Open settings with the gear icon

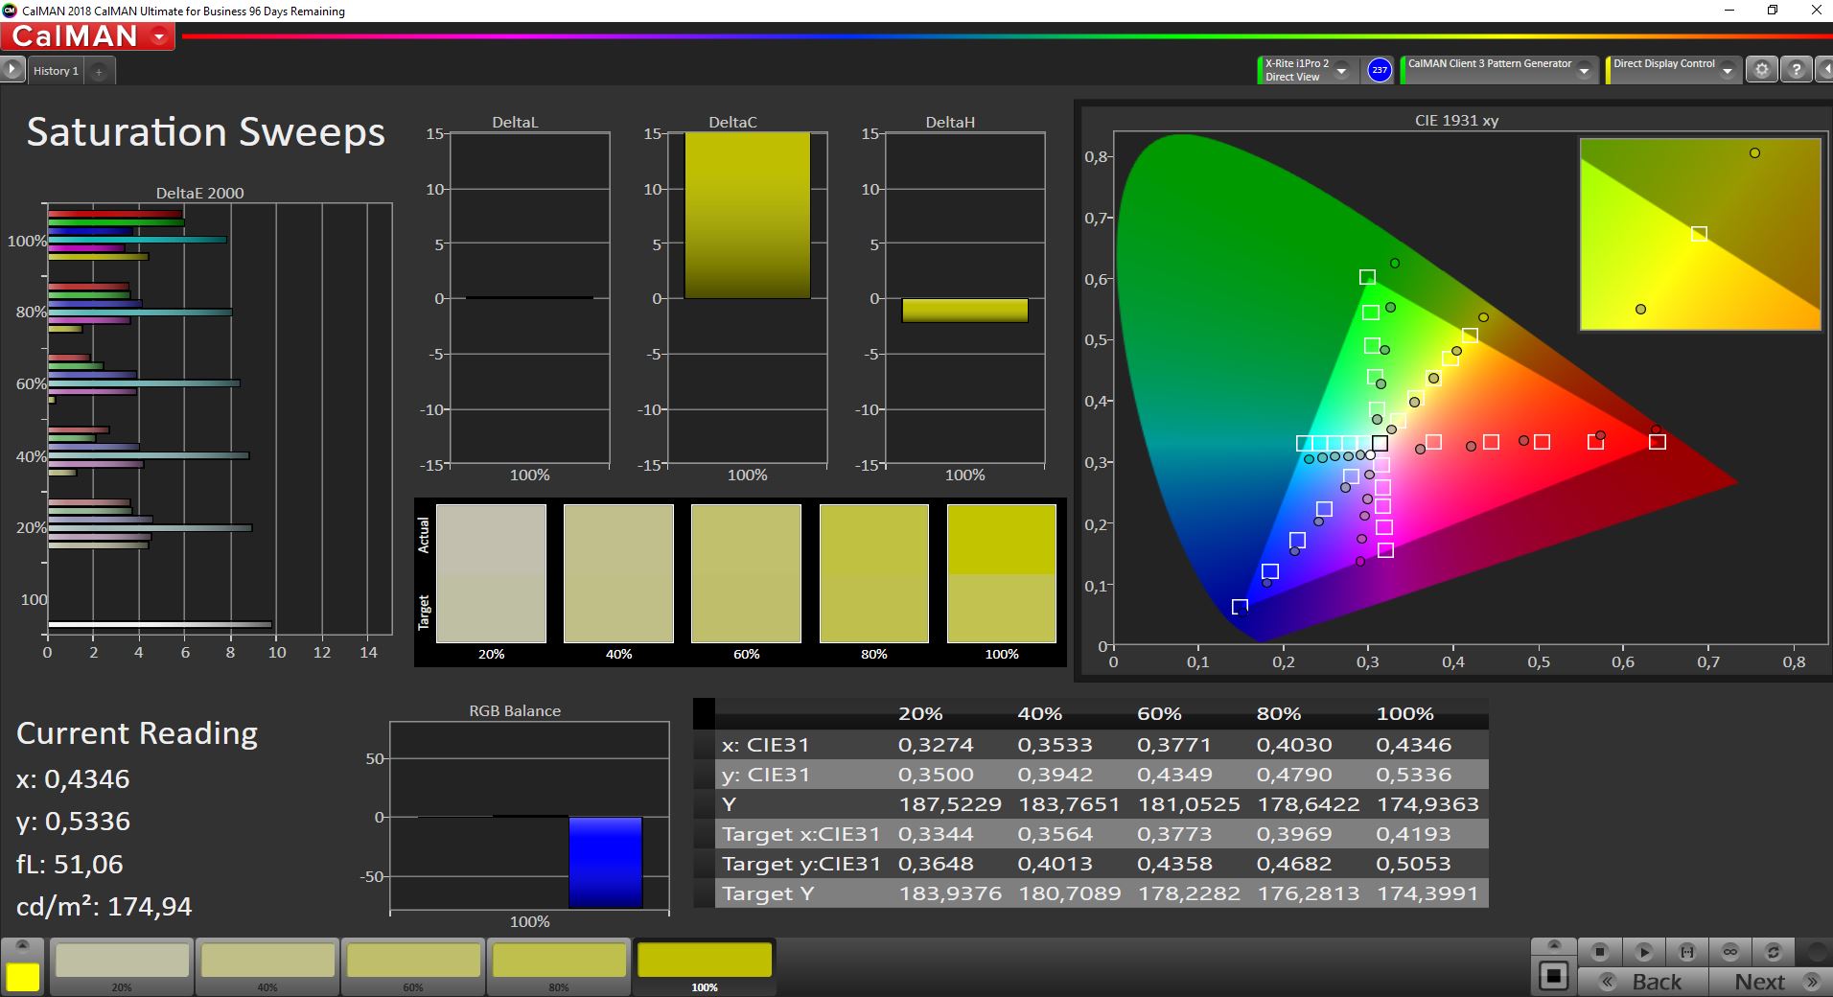tap(1761, 70)
